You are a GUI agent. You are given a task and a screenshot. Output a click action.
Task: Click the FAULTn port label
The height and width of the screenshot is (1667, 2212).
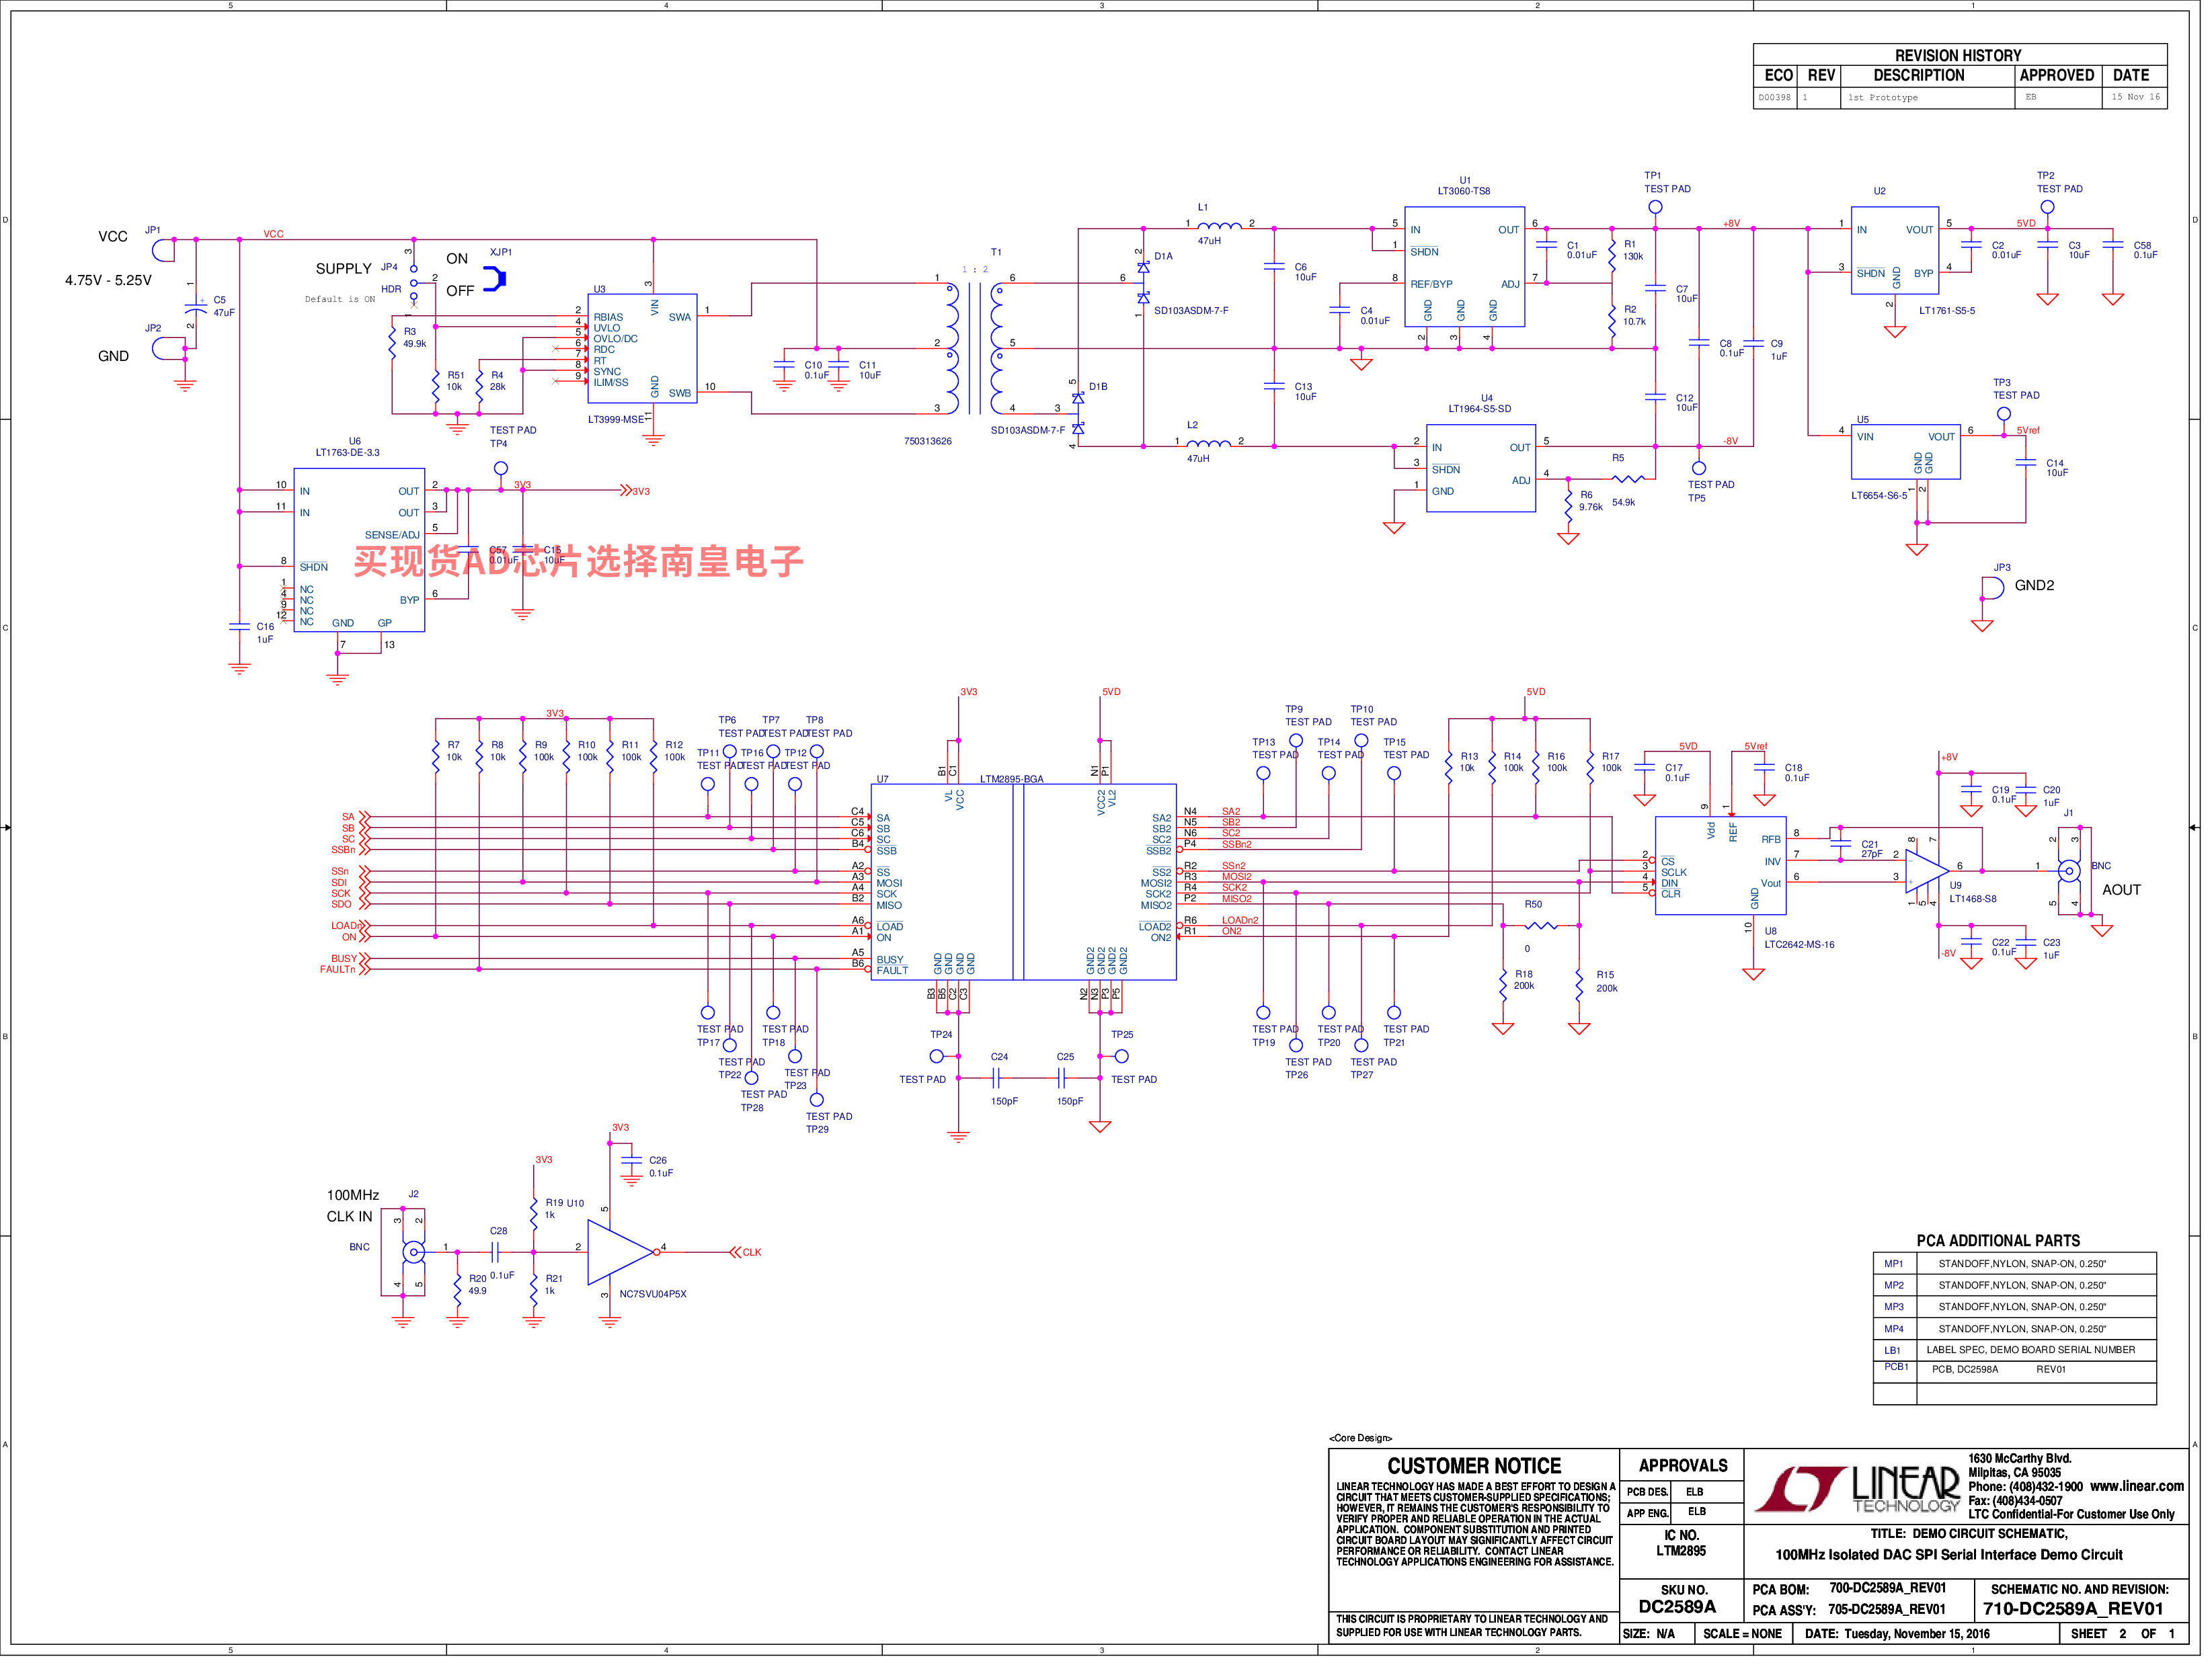[339, 974]
